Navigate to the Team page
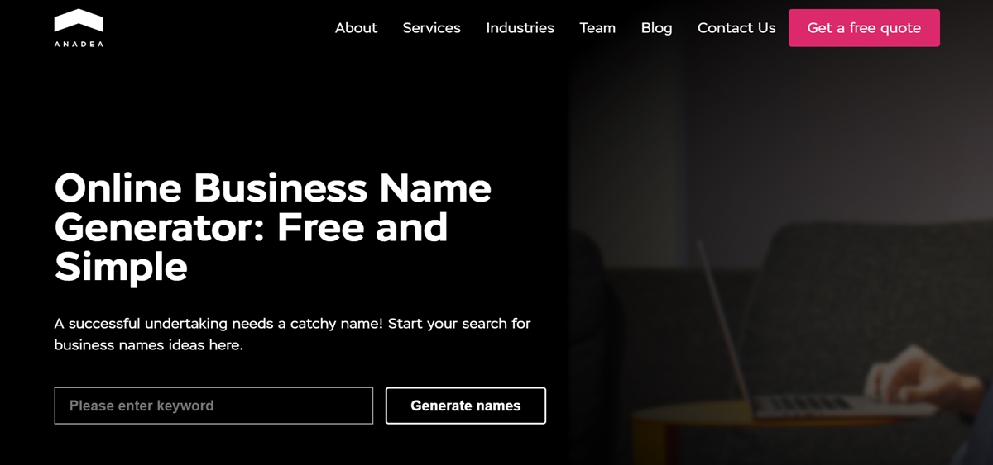 point(597,28)
